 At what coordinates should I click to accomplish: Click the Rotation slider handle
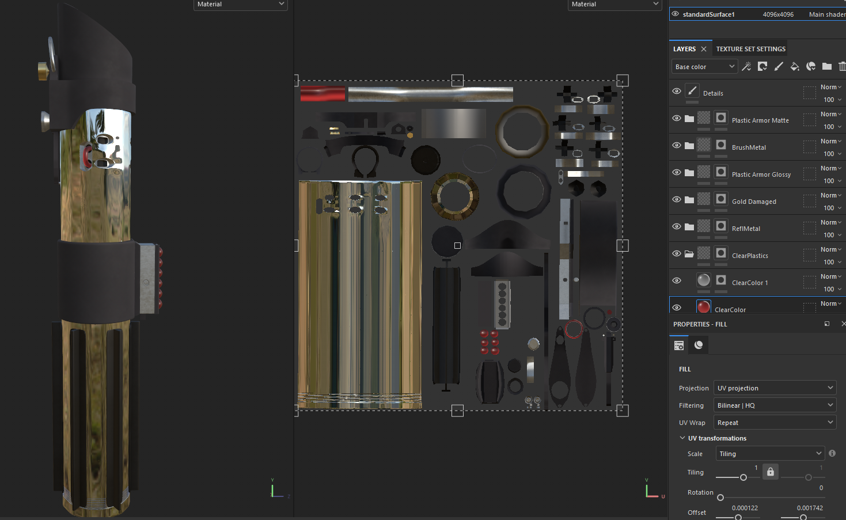pyautogui.click(x=720, y=498)
